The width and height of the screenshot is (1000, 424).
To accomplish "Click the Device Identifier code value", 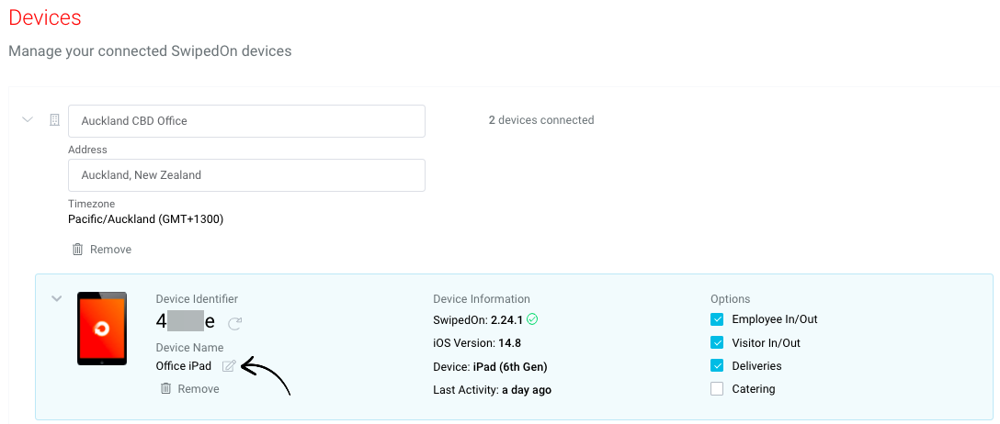I will [x=186, y=322].
